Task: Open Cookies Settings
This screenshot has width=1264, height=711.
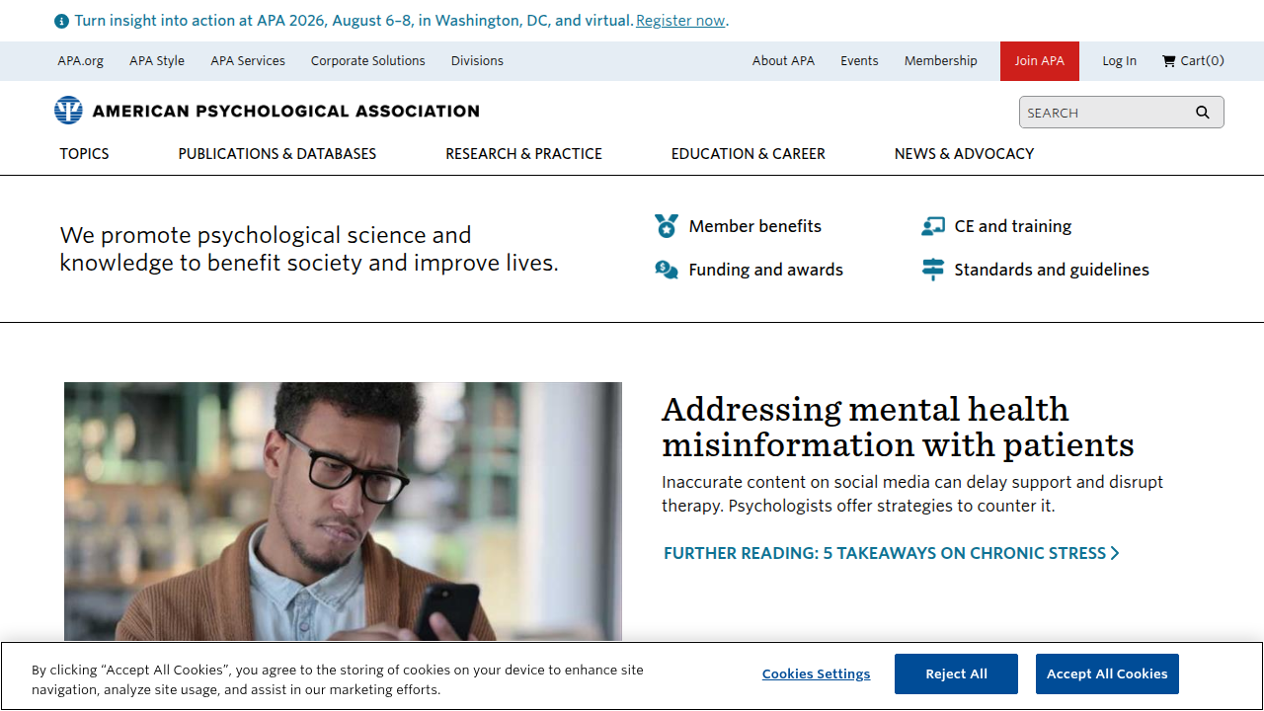Action: pyautogui.click(x=816, y=674)
